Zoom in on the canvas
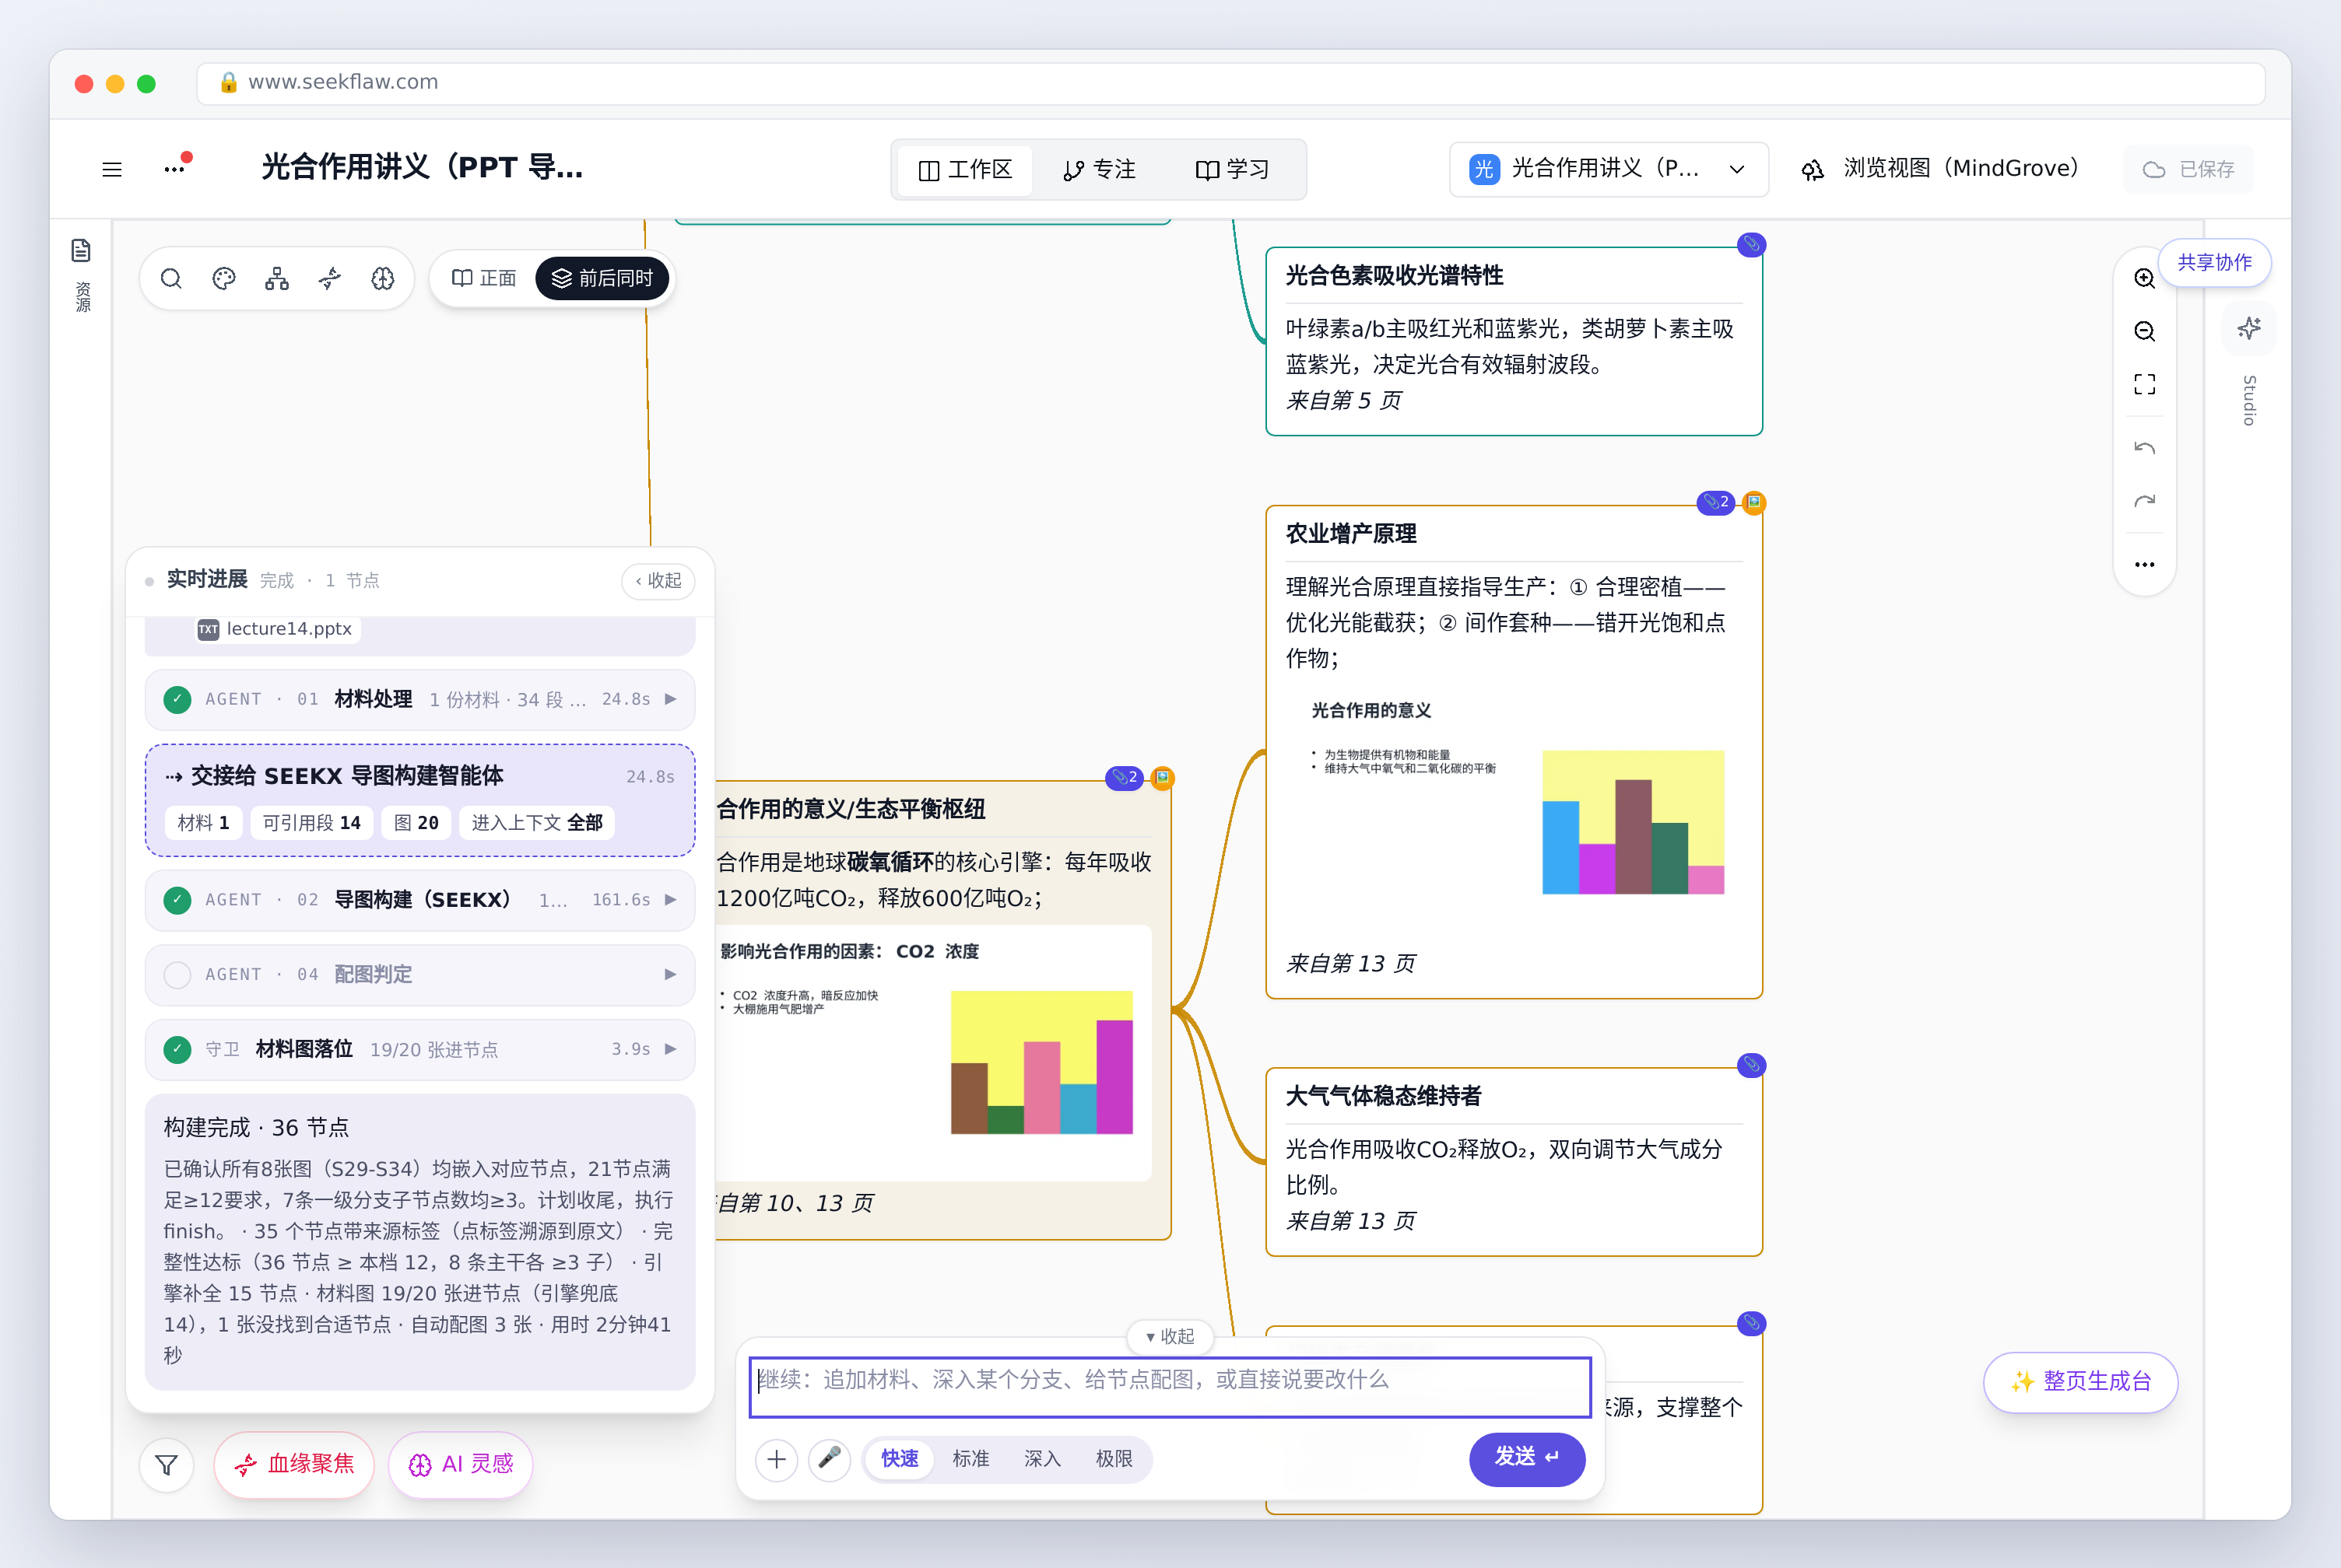This screenshot has width=2341, height=1568. 2144,278
